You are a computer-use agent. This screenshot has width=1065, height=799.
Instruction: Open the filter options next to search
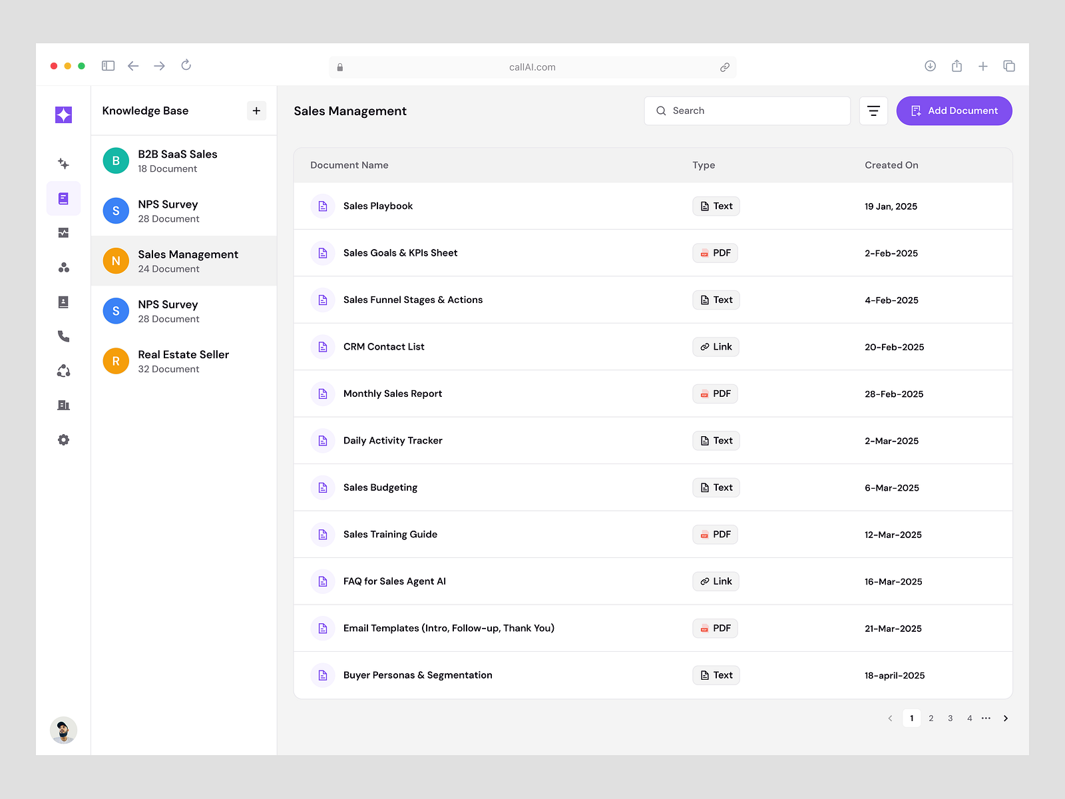(873, 111)
